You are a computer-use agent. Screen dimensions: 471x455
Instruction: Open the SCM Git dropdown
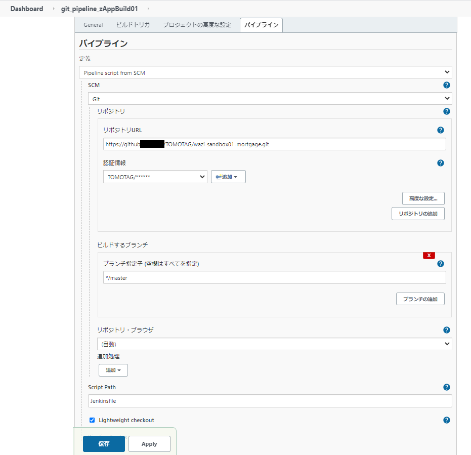270,99
